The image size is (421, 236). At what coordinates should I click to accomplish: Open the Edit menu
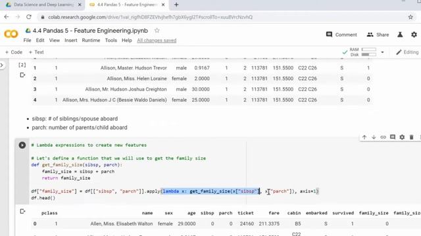point(40,41)
